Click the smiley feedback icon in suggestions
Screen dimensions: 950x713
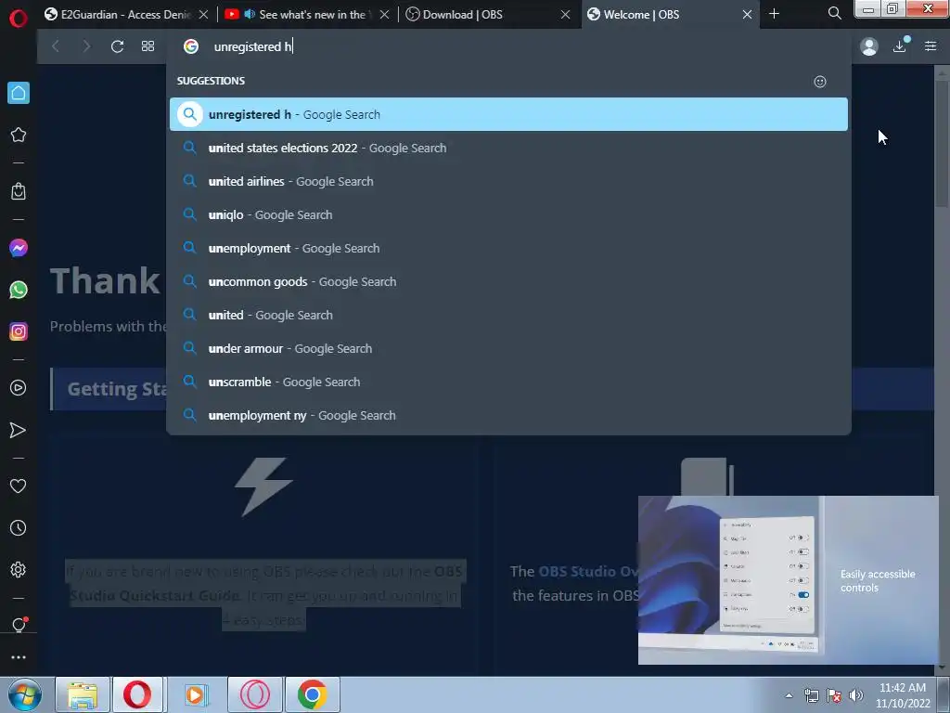(x=820, y=82)
